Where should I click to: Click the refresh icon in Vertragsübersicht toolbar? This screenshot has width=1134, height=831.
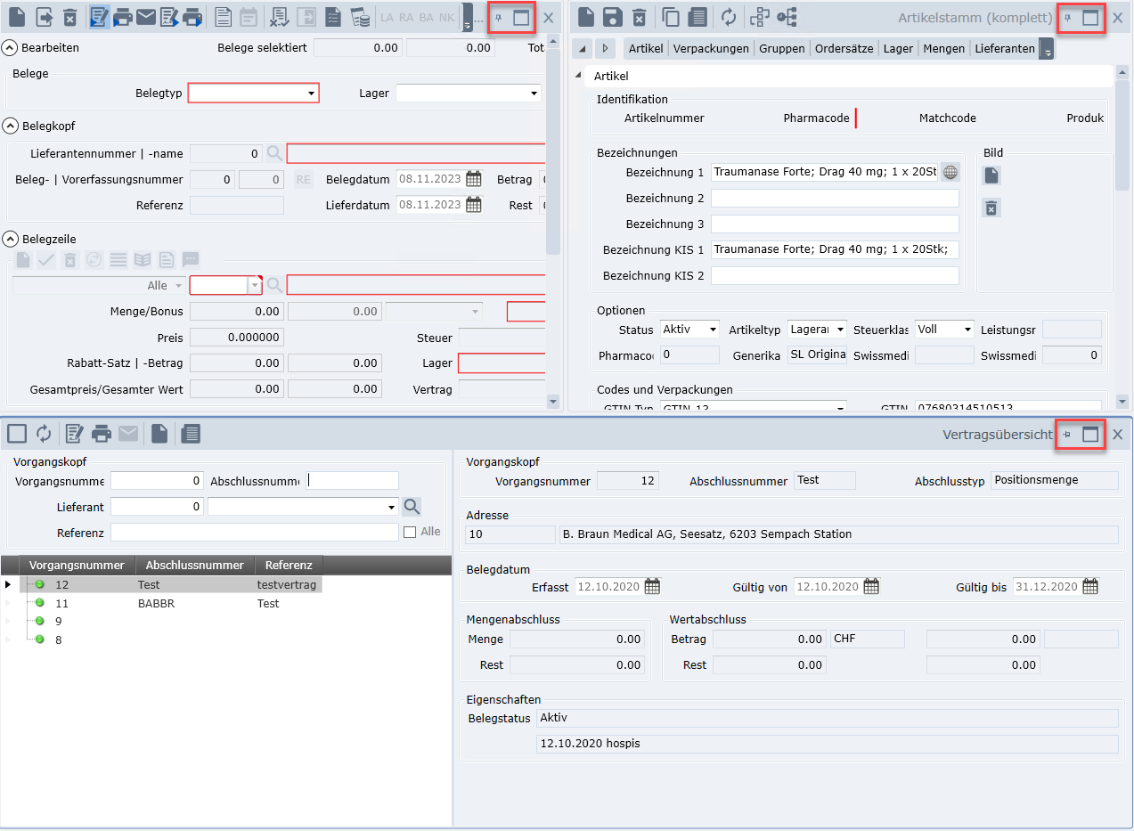click(x=44, y=434)
